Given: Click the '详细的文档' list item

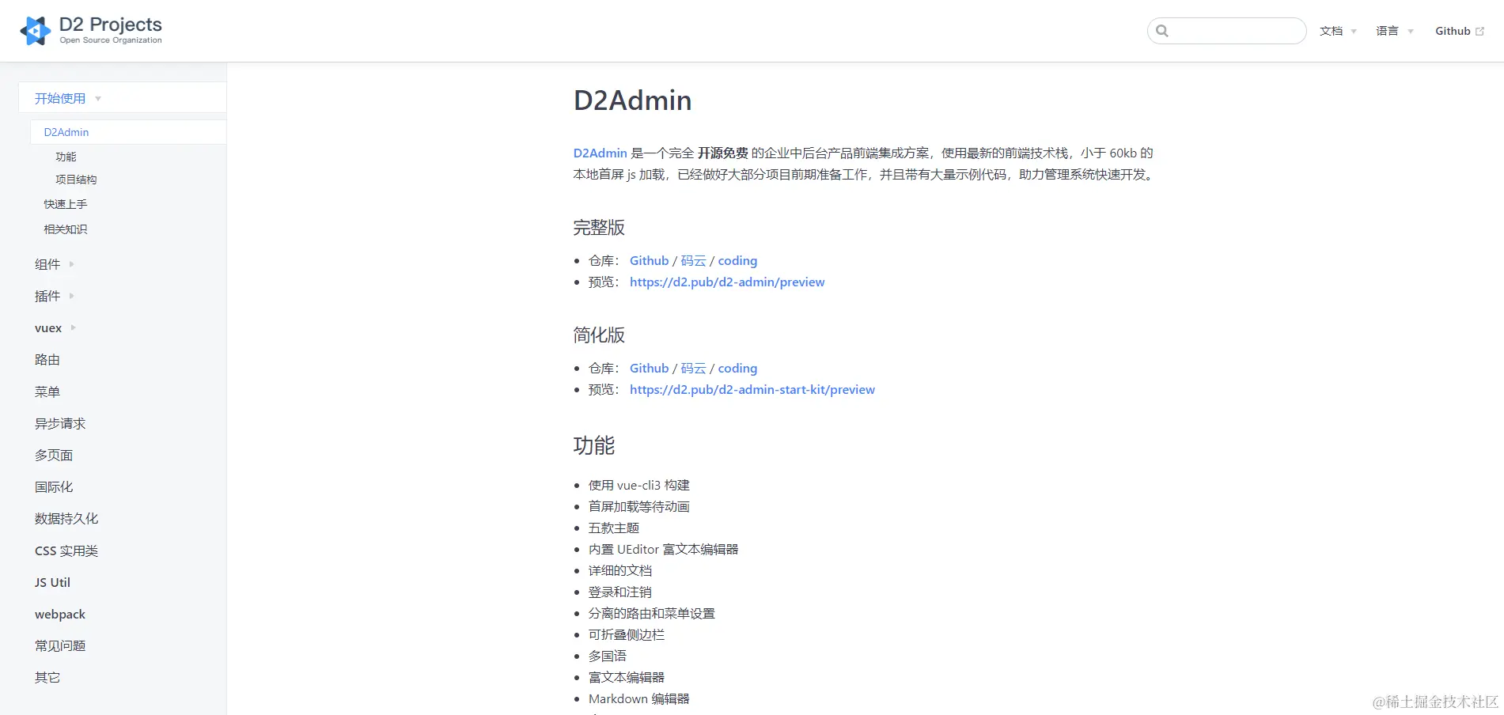Looking at the screenshot, I should (x=619, y=570).
